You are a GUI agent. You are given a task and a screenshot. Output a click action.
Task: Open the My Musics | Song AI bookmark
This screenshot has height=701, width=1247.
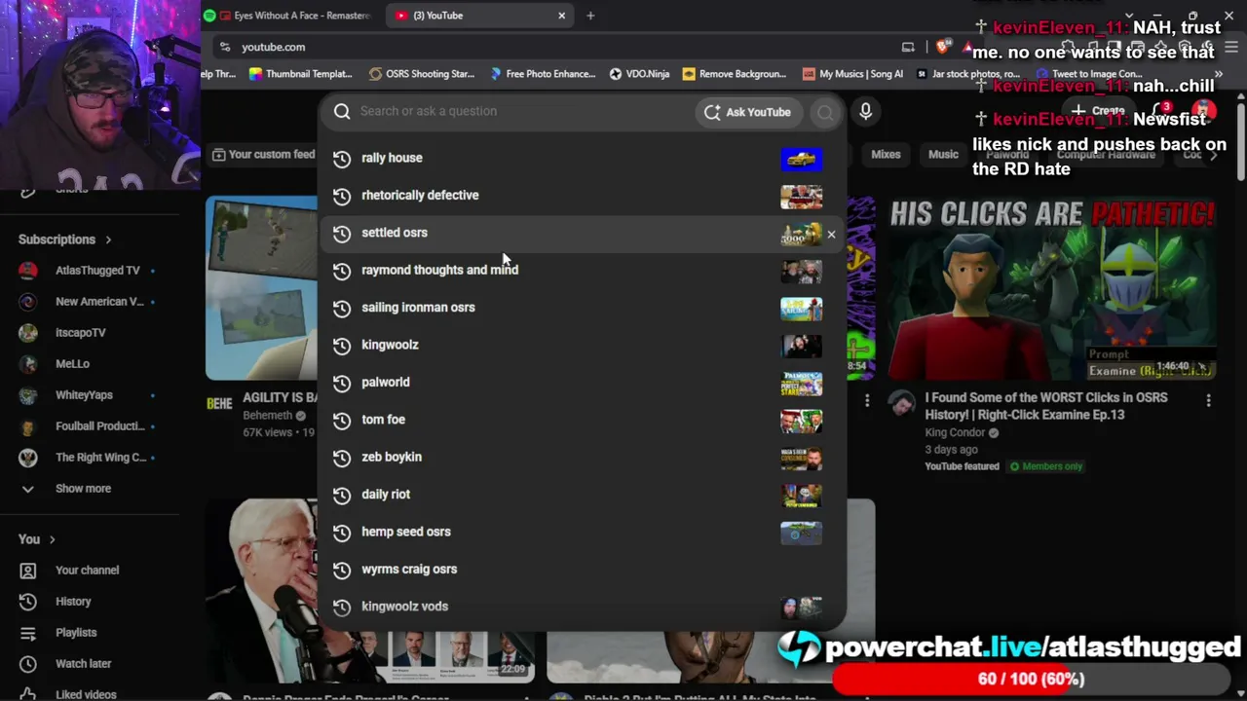(852, 74)
